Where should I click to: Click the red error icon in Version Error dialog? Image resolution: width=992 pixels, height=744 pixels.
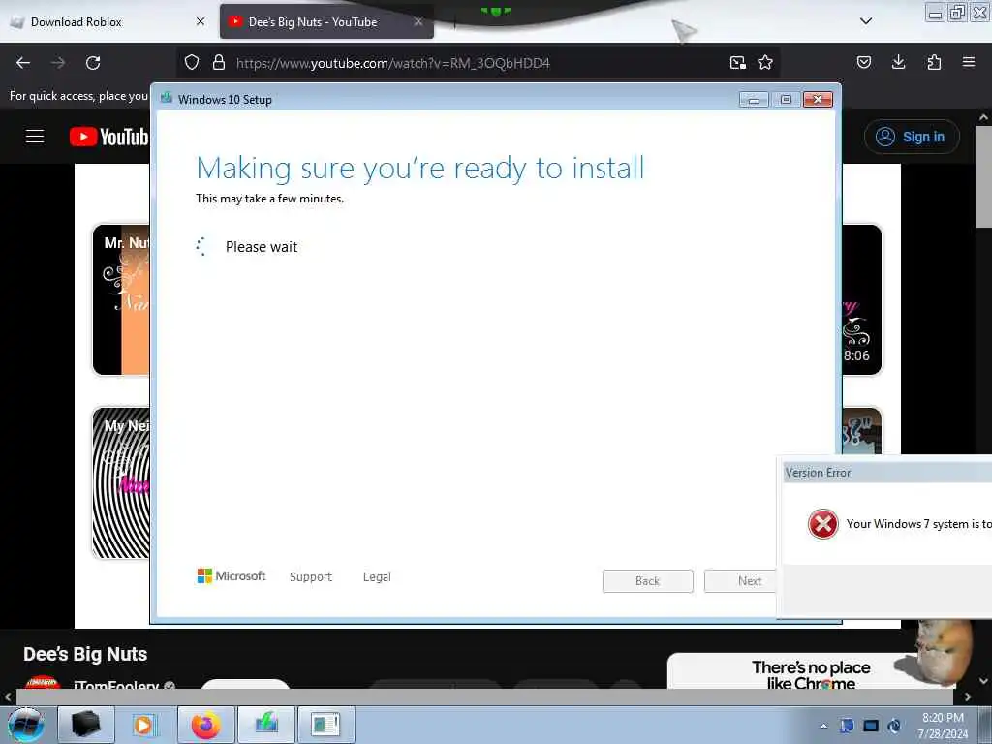[x=823, y=524]
